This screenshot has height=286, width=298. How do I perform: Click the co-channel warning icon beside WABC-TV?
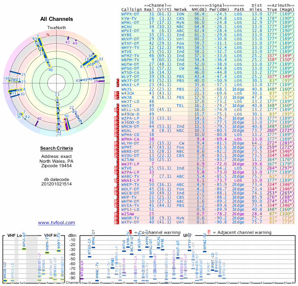point(118,176)
